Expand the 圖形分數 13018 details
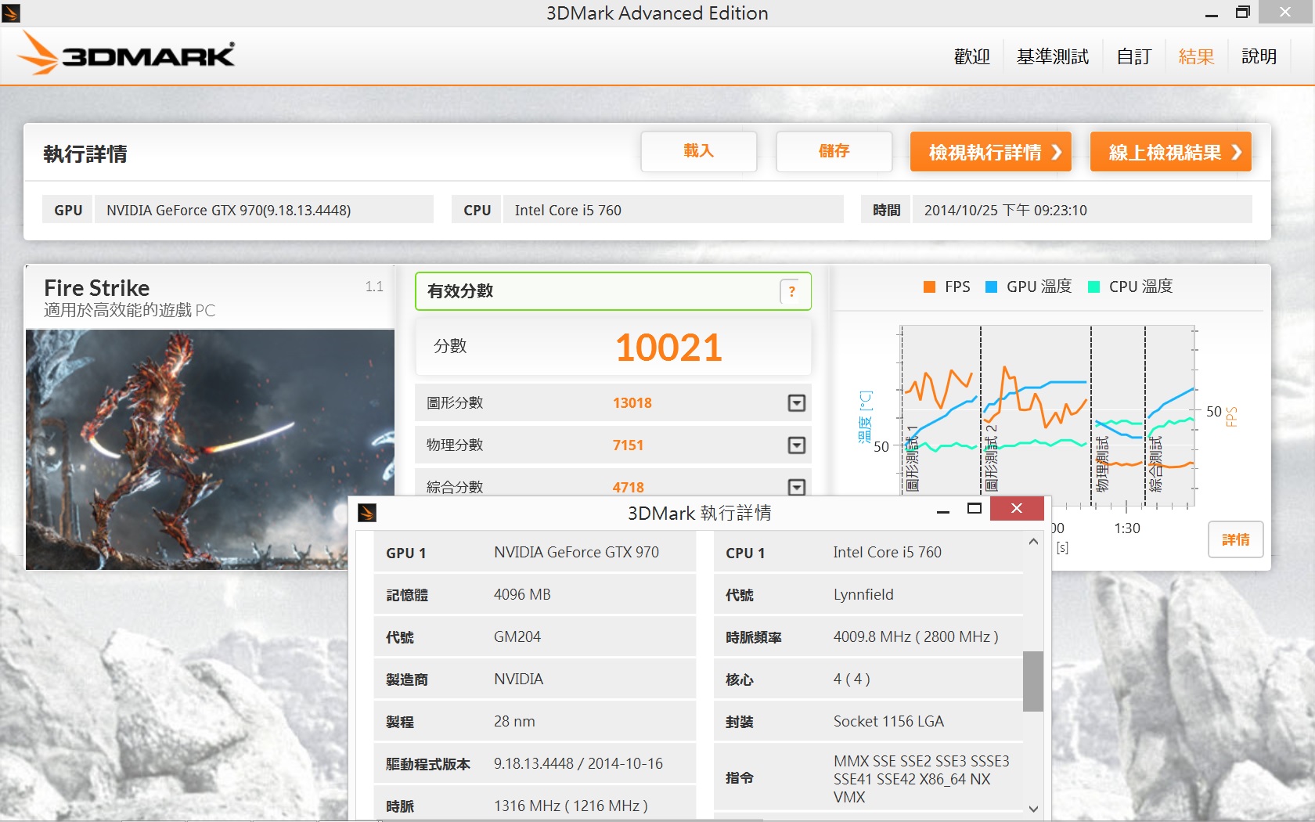The height and width of the screenshot is (822, 1315). click(x=796, y=403)
